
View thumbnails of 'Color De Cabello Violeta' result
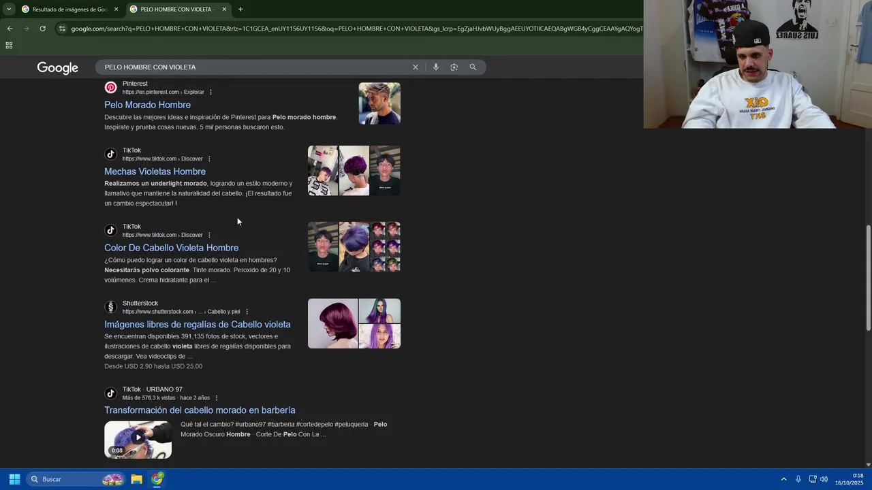pos(354,247)
